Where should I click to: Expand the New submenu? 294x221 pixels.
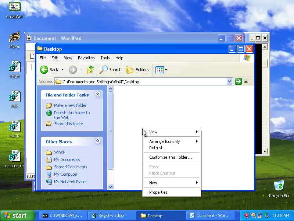tap(172, 183)
